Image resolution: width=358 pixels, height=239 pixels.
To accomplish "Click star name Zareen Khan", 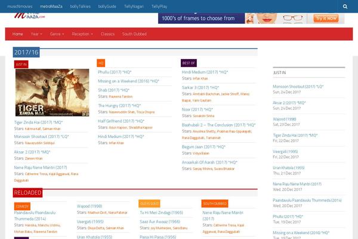I will (x=34, y=158).
